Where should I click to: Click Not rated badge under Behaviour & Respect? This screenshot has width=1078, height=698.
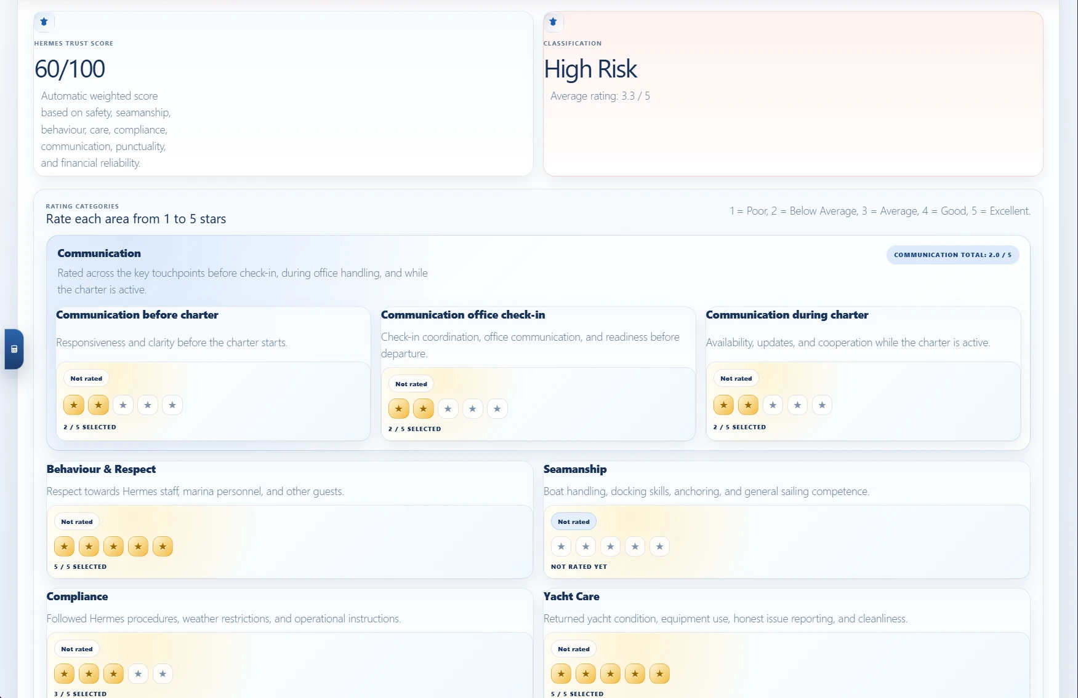click(77, 522)
